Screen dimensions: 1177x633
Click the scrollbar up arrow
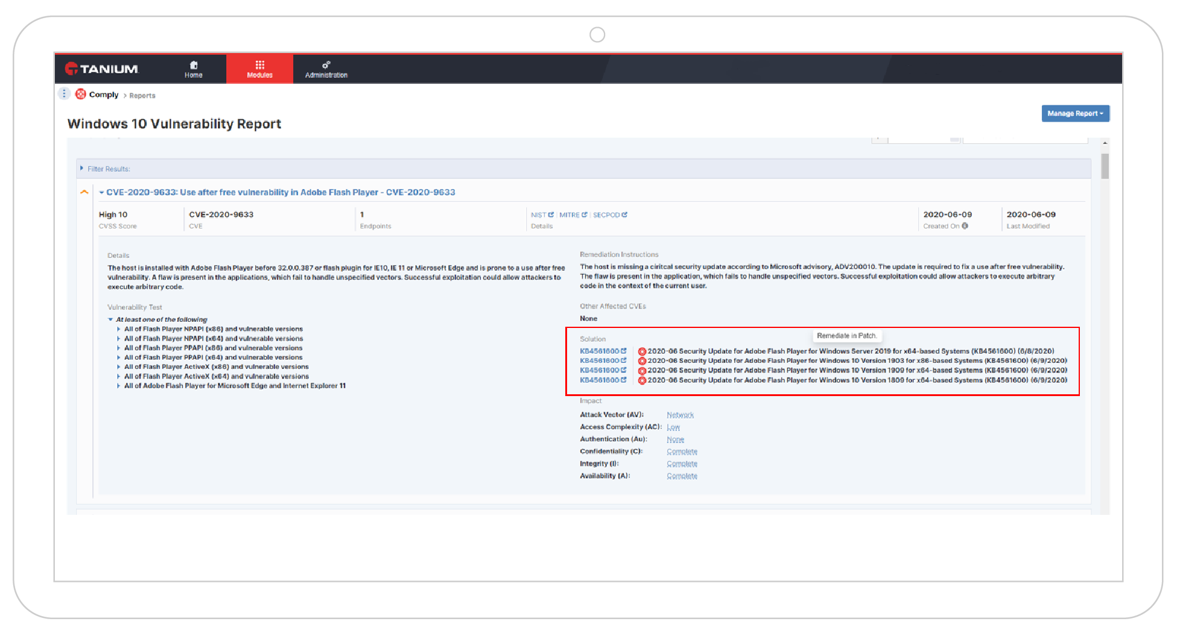tap(1105, 143)
